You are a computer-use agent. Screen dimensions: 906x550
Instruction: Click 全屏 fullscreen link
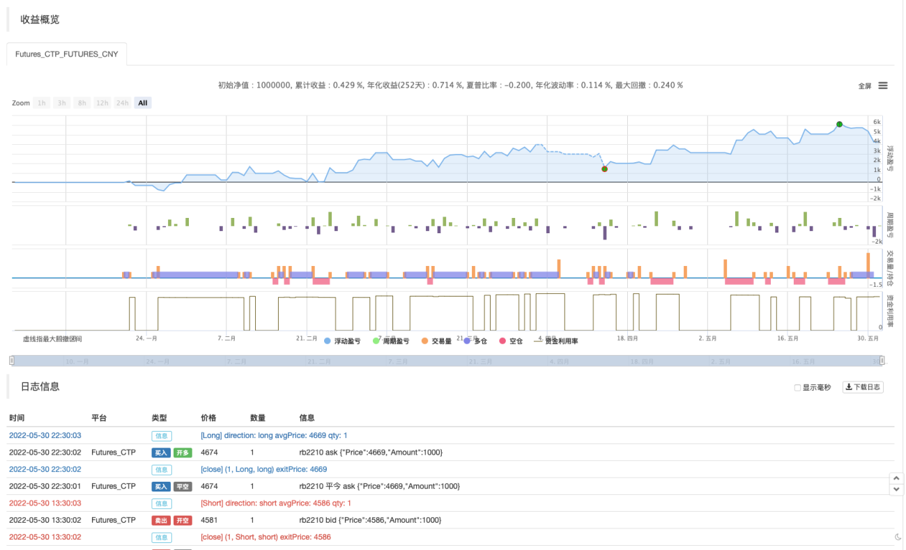pos(864,86)
